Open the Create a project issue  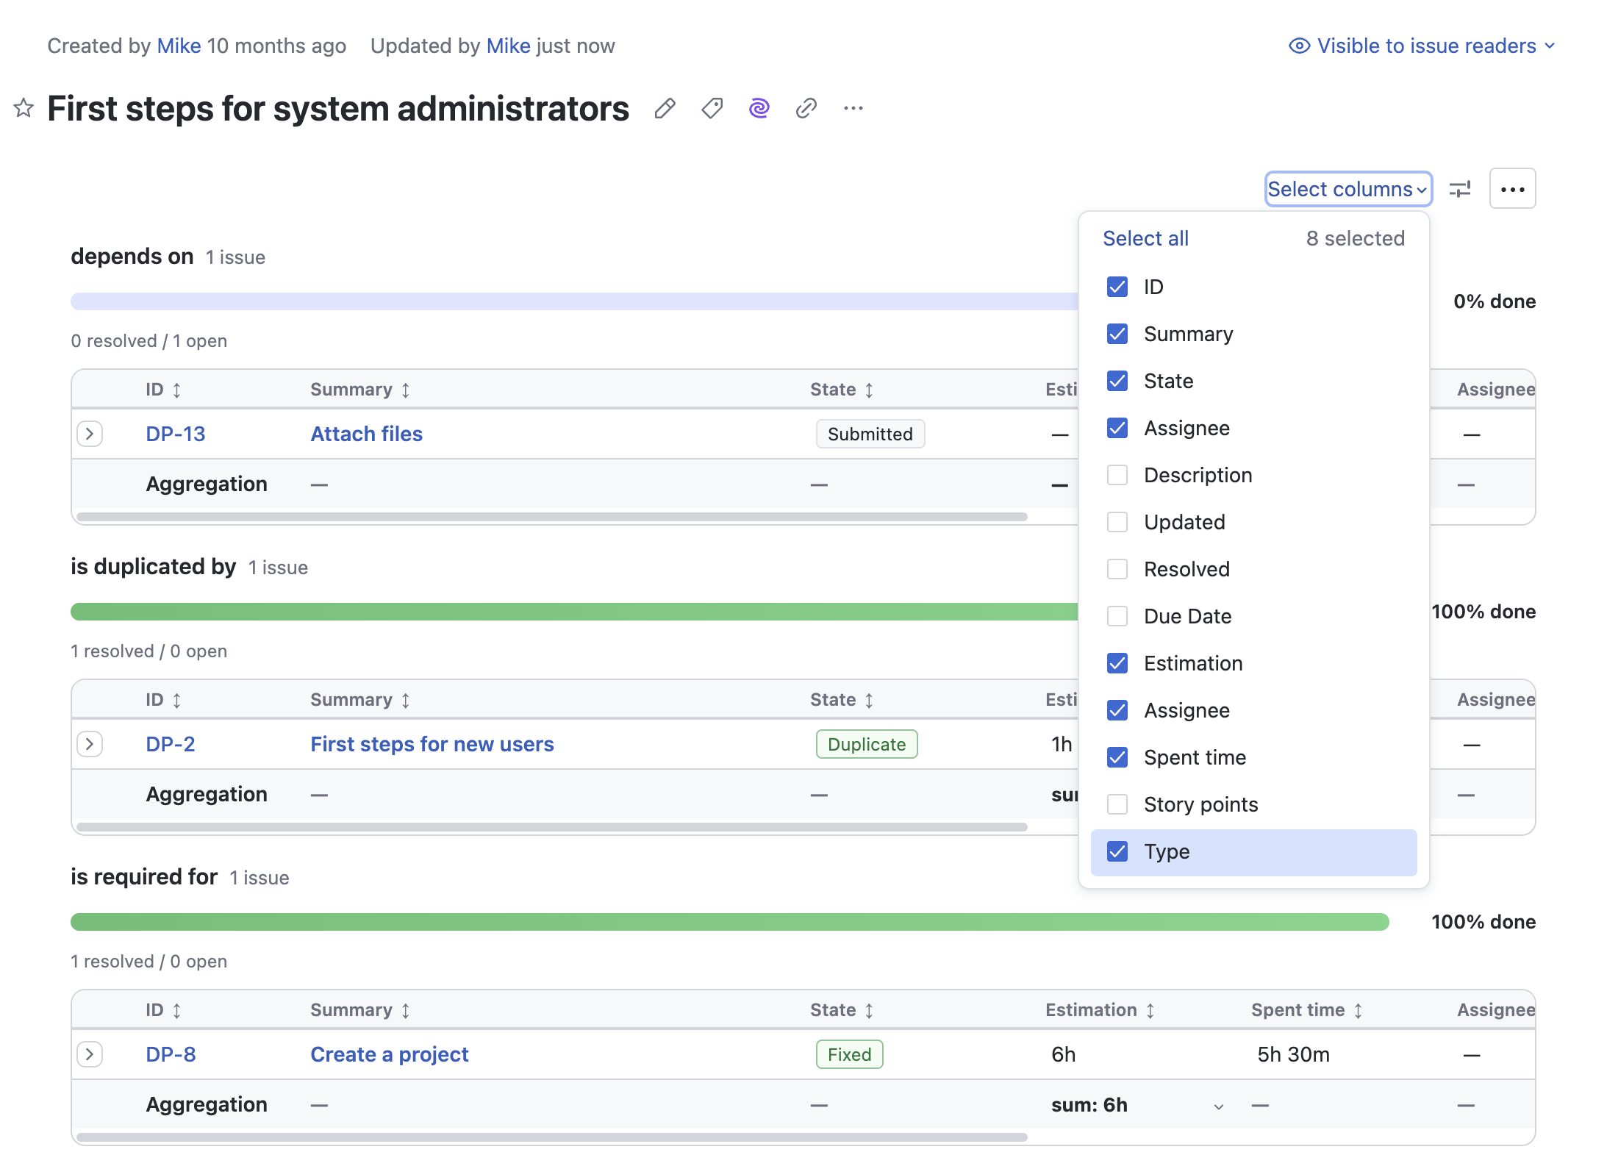pyautogui.click(x=390, y=1054)
